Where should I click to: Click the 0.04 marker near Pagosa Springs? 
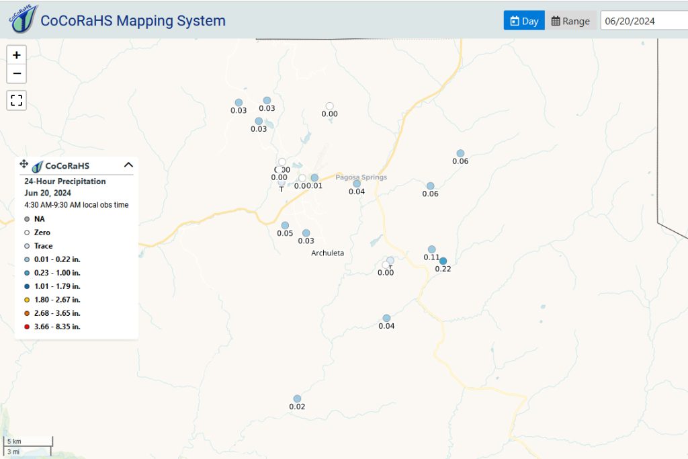pyautogui.click(x=357, y=184)
